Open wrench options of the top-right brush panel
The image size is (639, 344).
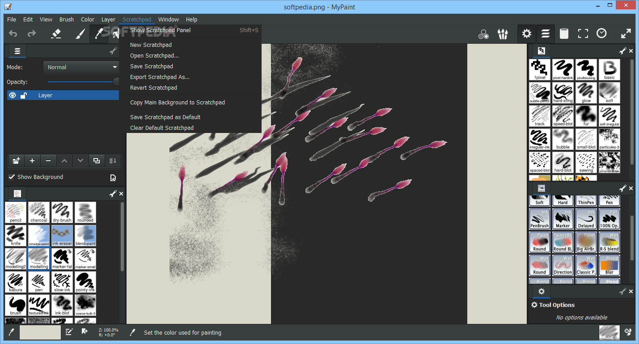tap(623, 51)
